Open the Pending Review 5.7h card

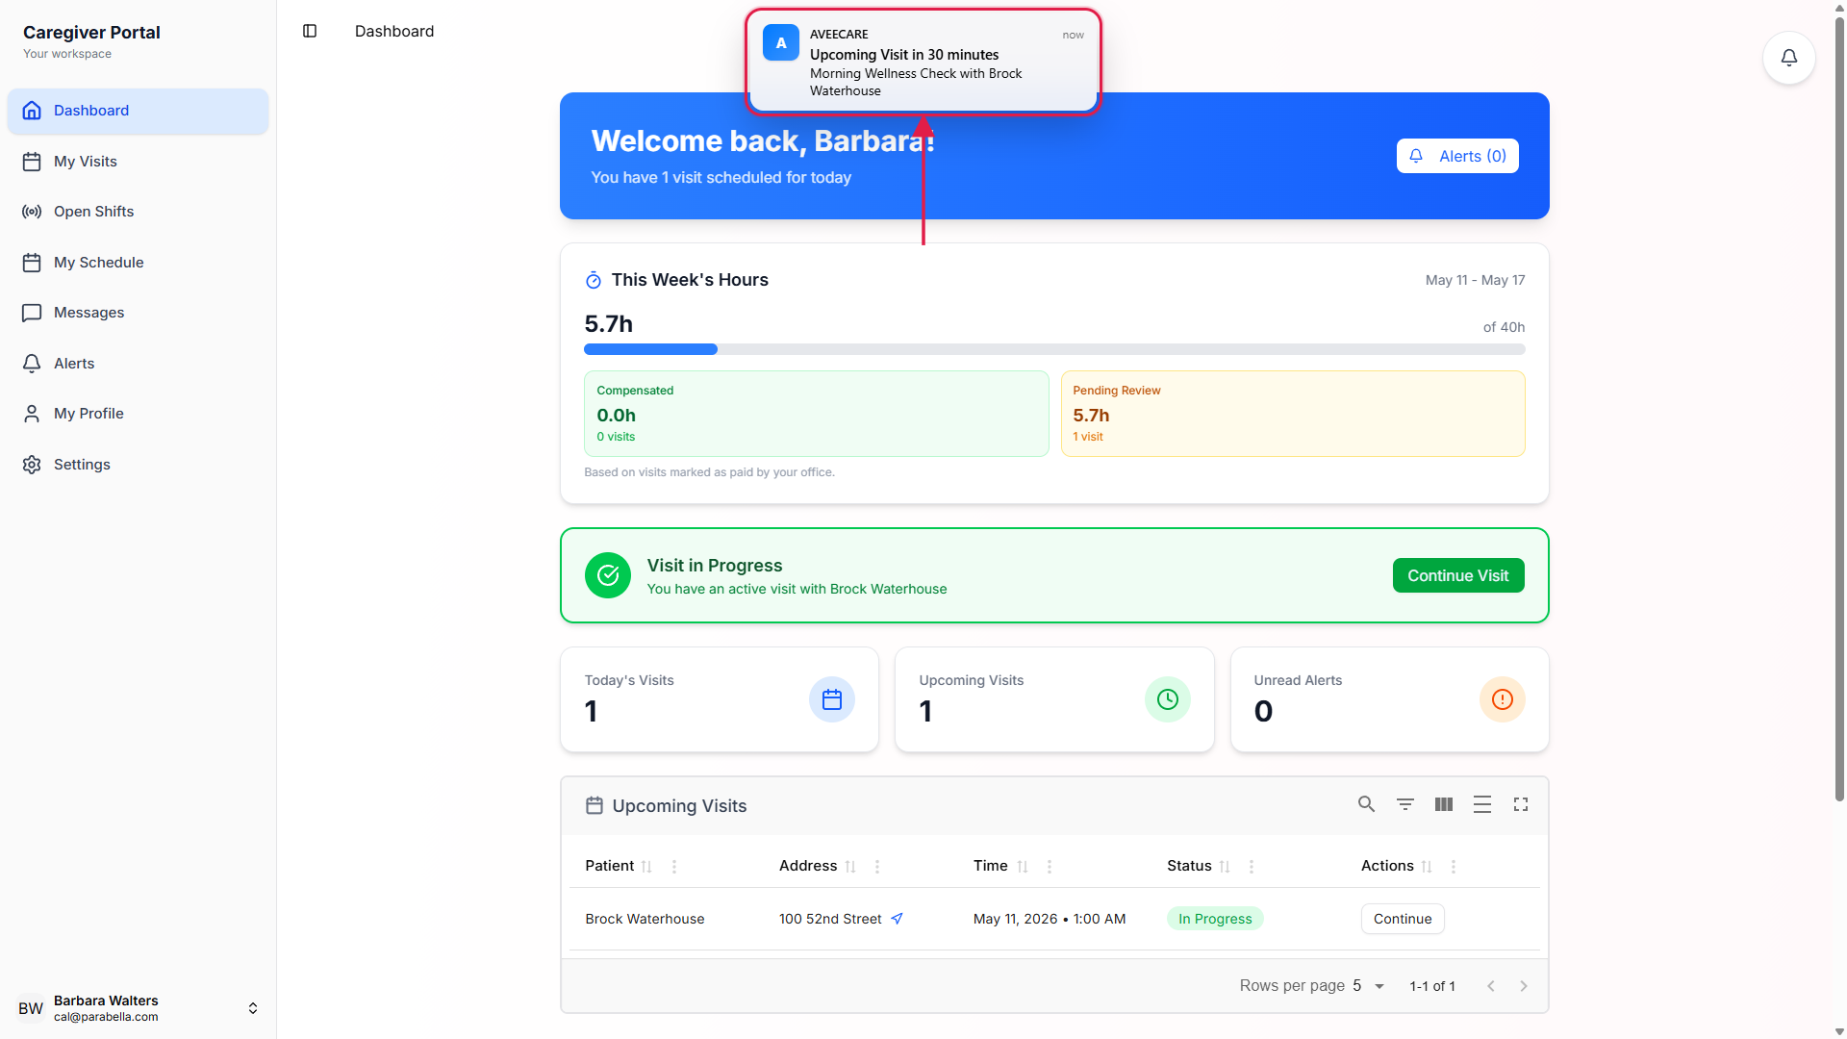[x=1293, y=414]
